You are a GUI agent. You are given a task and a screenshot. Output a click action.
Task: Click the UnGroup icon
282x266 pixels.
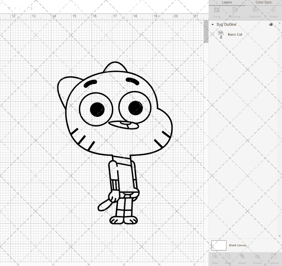(234, 11)
